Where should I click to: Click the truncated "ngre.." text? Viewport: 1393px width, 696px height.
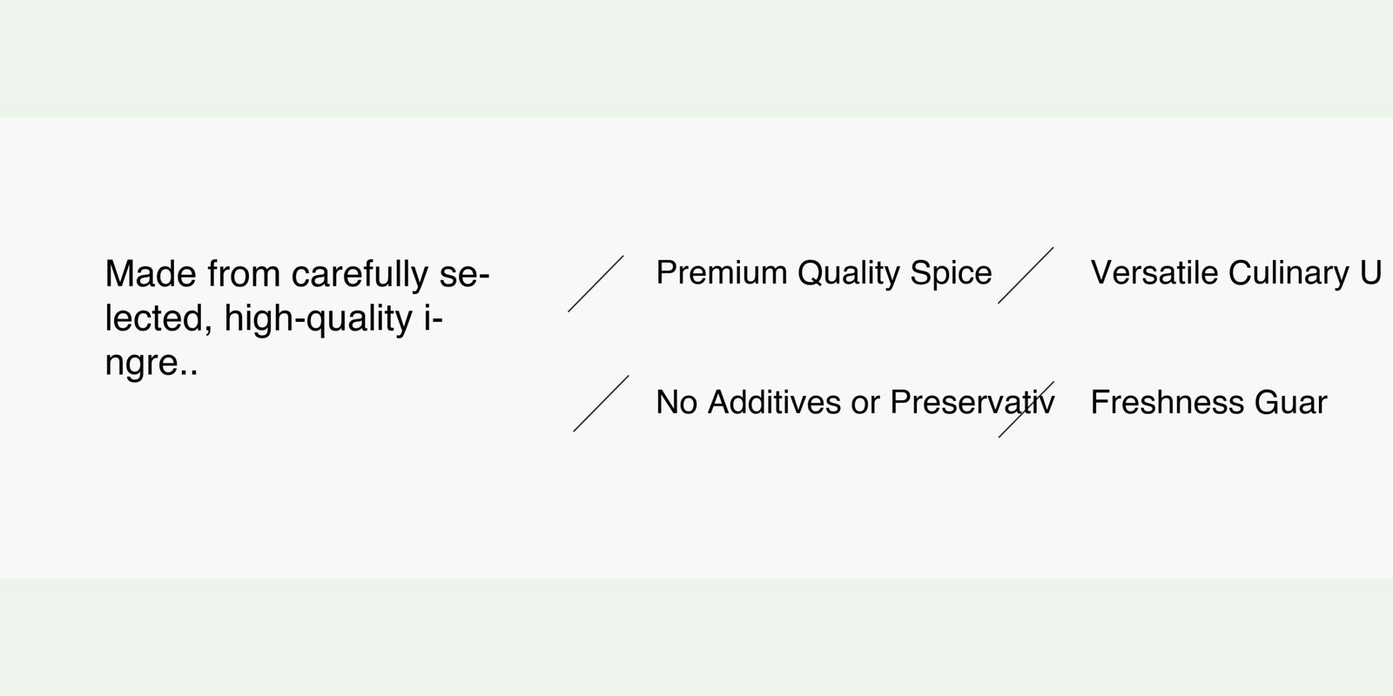coord(151,364)
